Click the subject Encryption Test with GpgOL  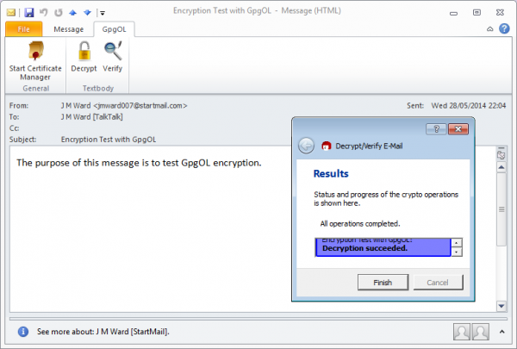pos(109,140)
